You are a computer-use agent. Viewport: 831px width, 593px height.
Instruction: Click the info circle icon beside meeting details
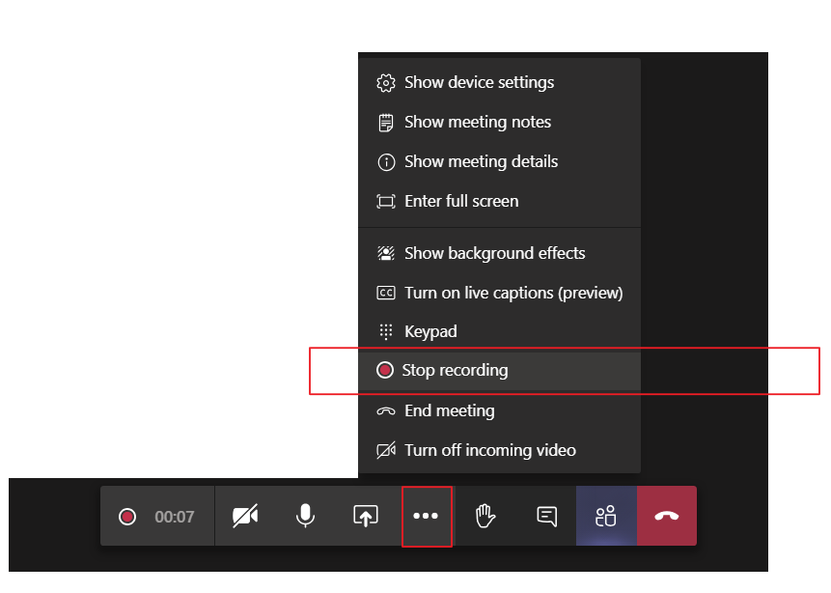pos(386,162)
